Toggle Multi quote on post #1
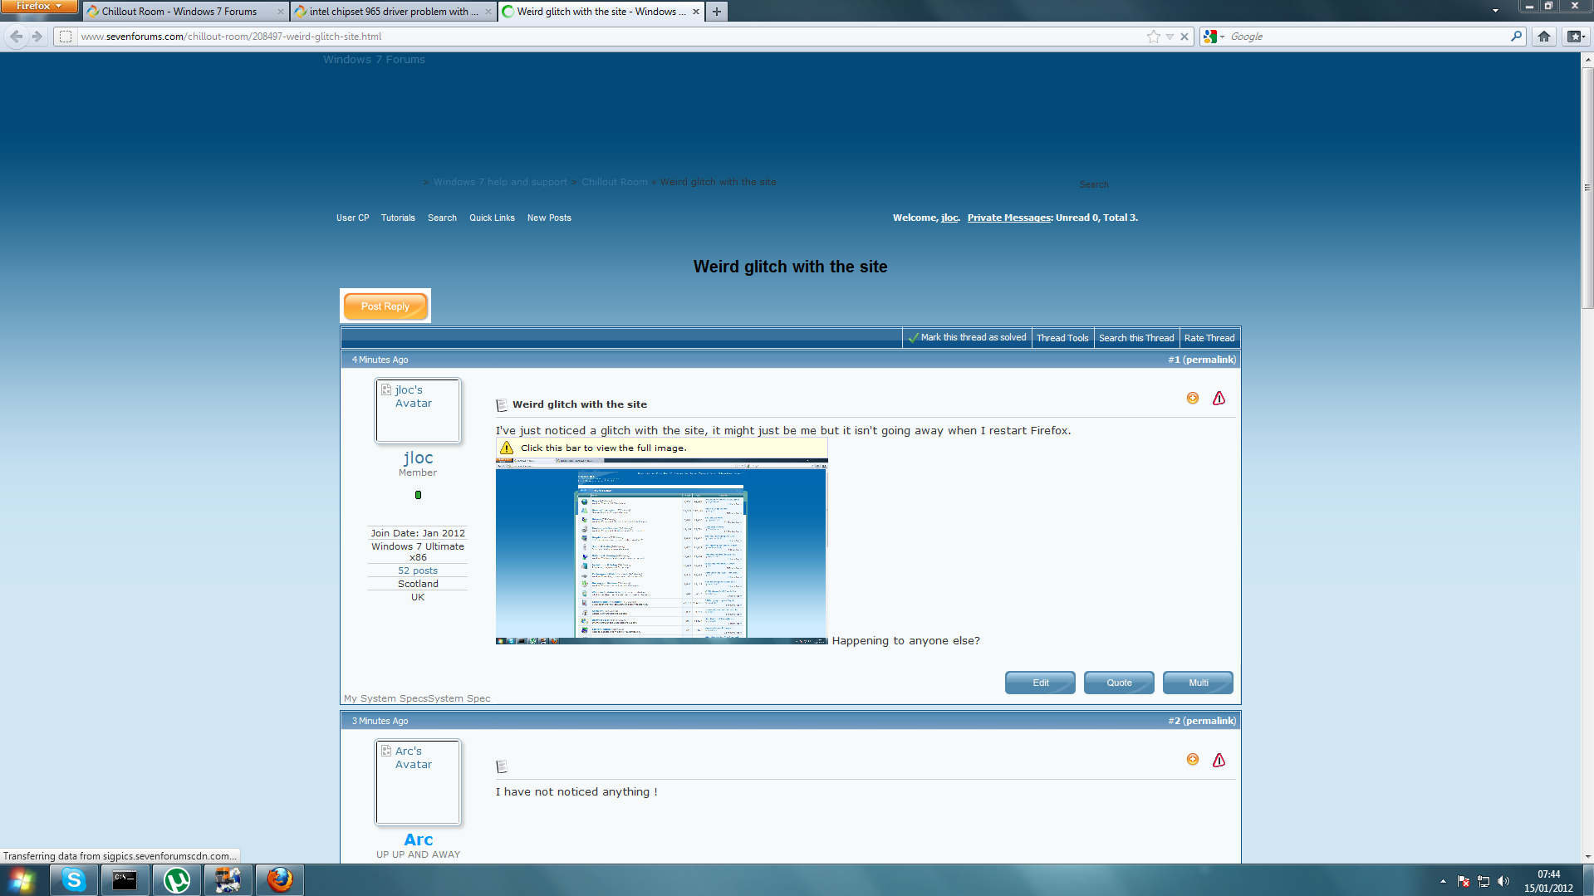 pyautogui.click(x=1198, y=683)
